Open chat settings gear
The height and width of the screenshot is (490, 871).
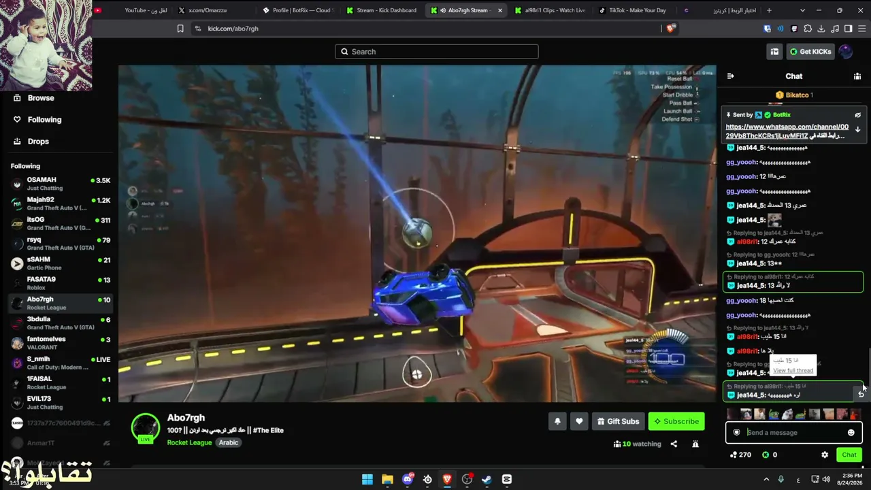[825, 455]
